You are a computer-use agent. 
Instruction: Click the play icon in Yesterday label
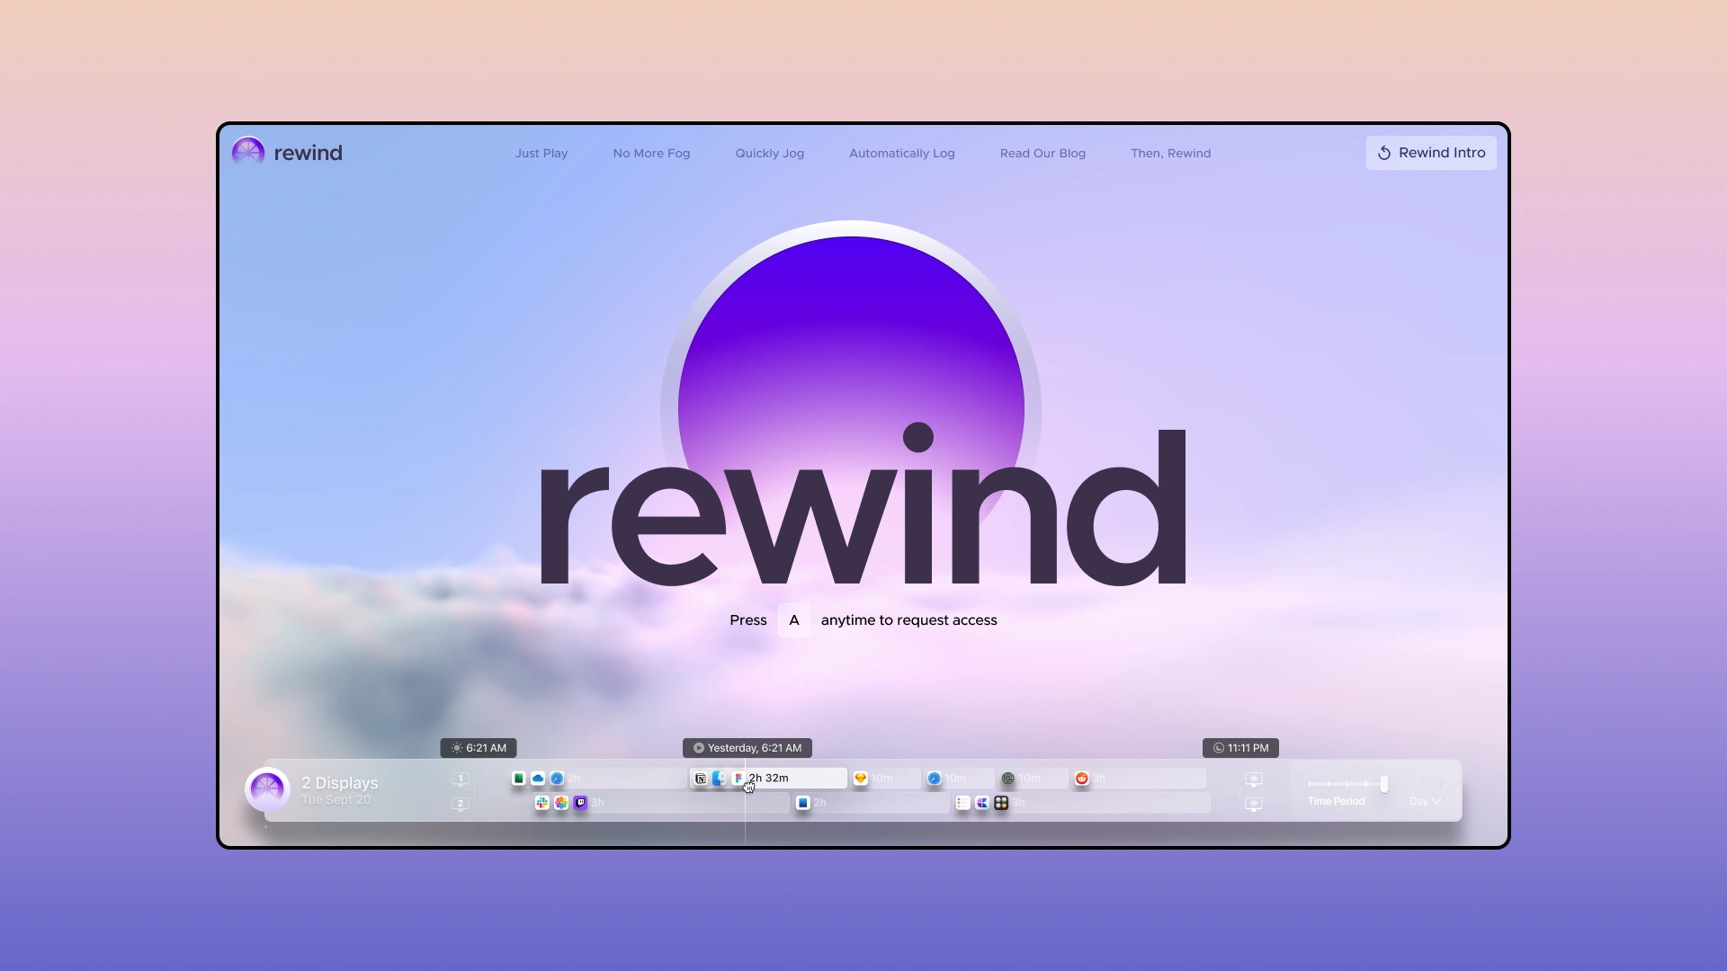click(699, 748)
